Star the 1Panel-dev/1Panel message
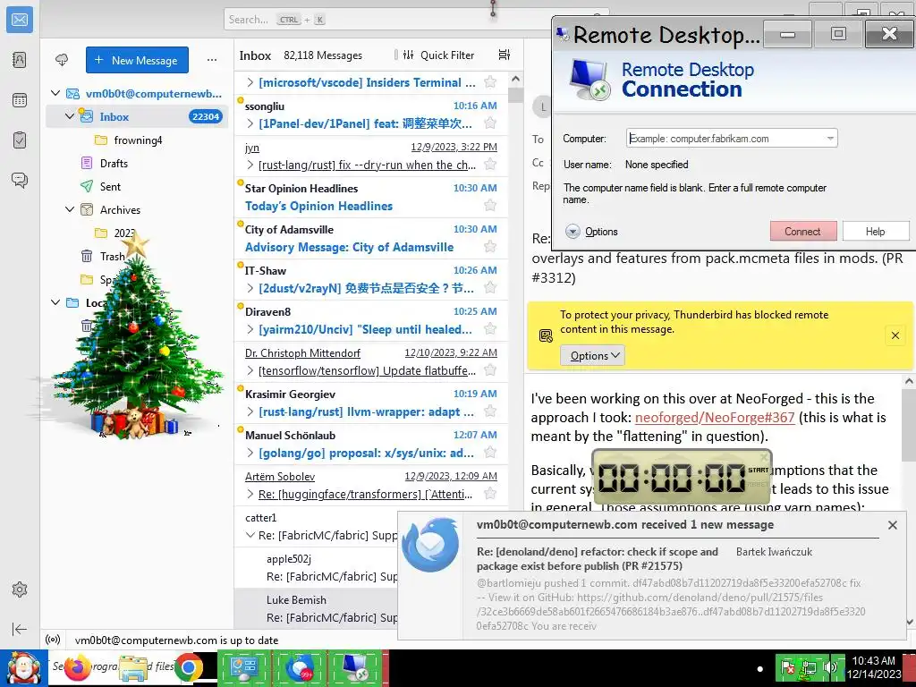Screen dimensions: 916x687 [x=490, y=123]
